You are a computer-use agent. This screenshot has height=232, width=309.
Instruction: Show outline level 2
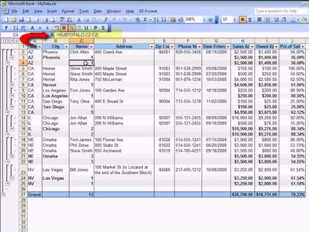point(8,41)
